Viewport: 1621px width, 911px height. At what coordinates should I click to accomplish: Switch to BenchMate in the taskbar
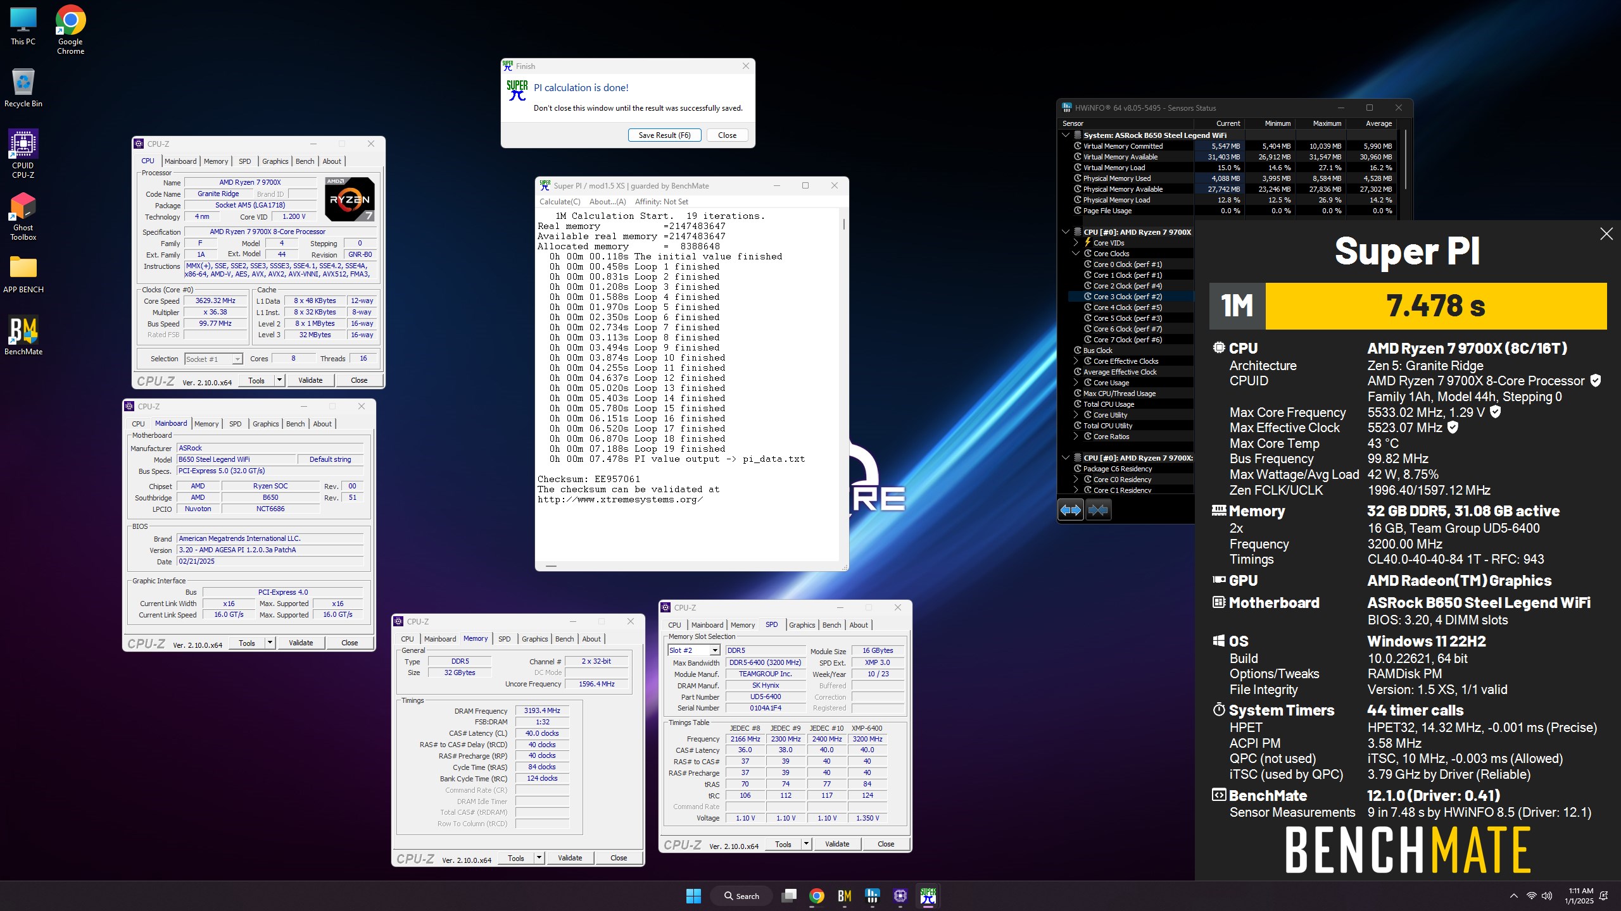(845, 896)
